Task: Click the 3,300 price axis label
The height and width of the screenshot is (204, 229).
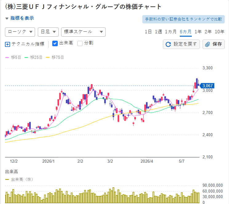Action: tap(207, 68)
